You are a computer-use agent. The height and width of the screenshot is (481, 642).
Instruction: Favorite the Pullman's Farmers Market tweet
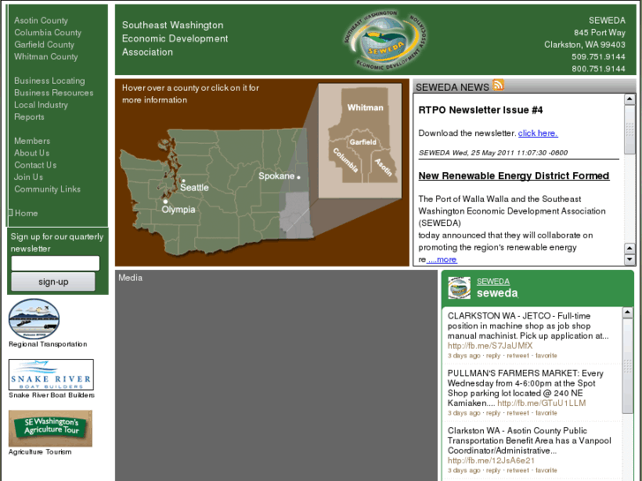[x=547, y=413]
